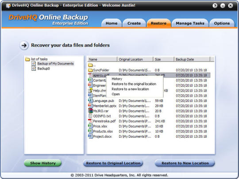239x179 pixels.
Task: Select the Price.xlsx file name
Action: tap(100, 126)
